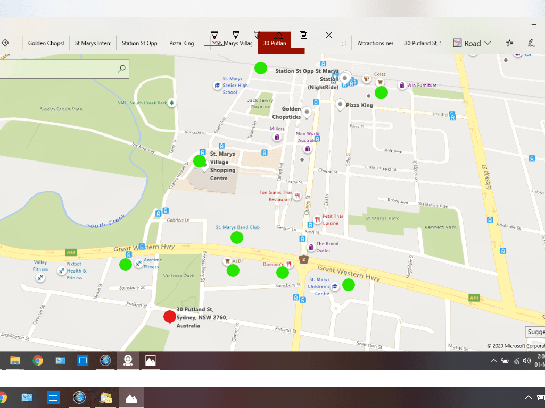Click the Jack Jewry Reserve label
Screen dimensions: 545x408
(260, 104)
